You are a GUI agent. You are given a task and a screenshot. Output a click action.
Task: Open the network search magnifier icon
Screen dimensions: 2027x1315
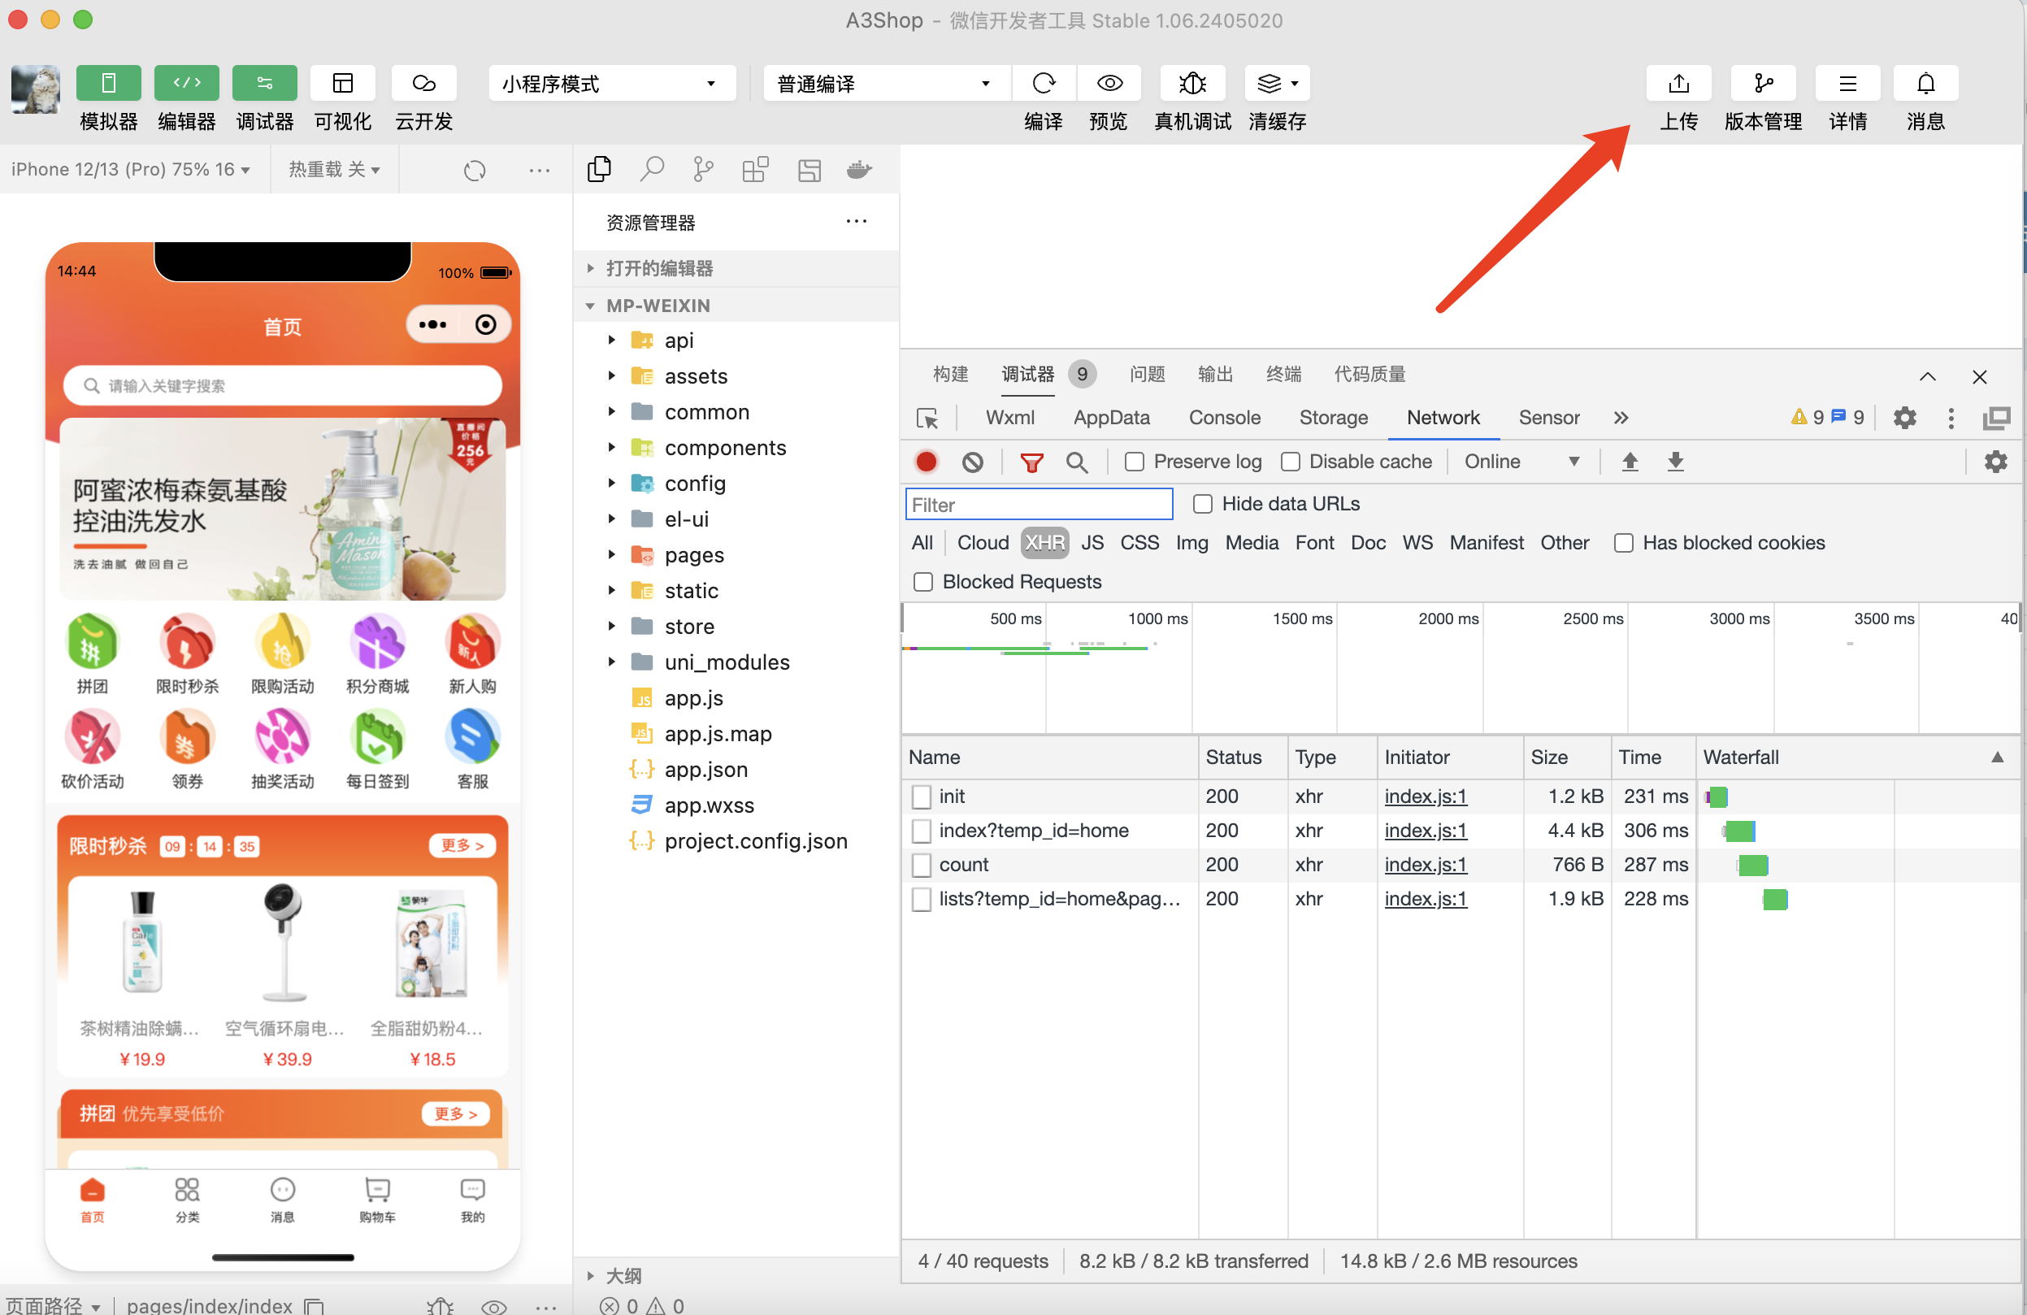tap(1077, 462)
